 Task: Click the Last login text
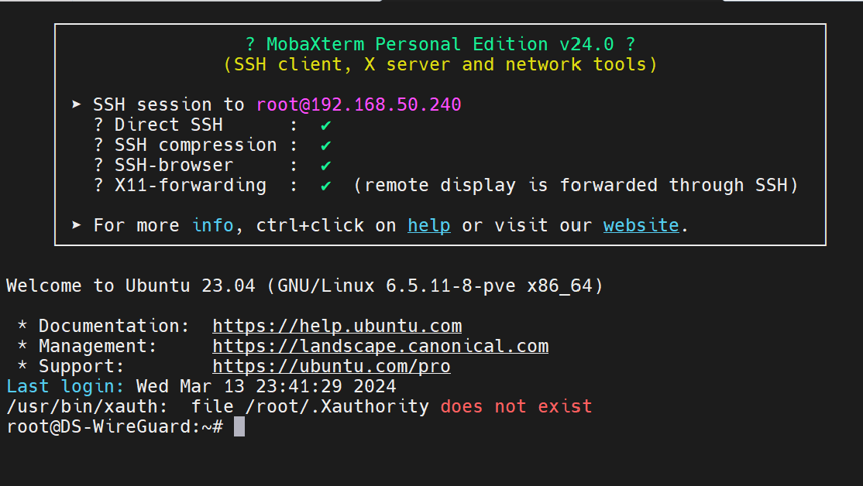[x=65, y=386]
